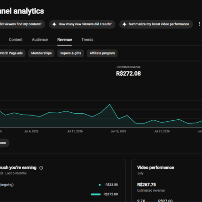Screen dimensions: 202x202
Task: Ask to summarize latest video performance
Action: click(x=156, y=24)
